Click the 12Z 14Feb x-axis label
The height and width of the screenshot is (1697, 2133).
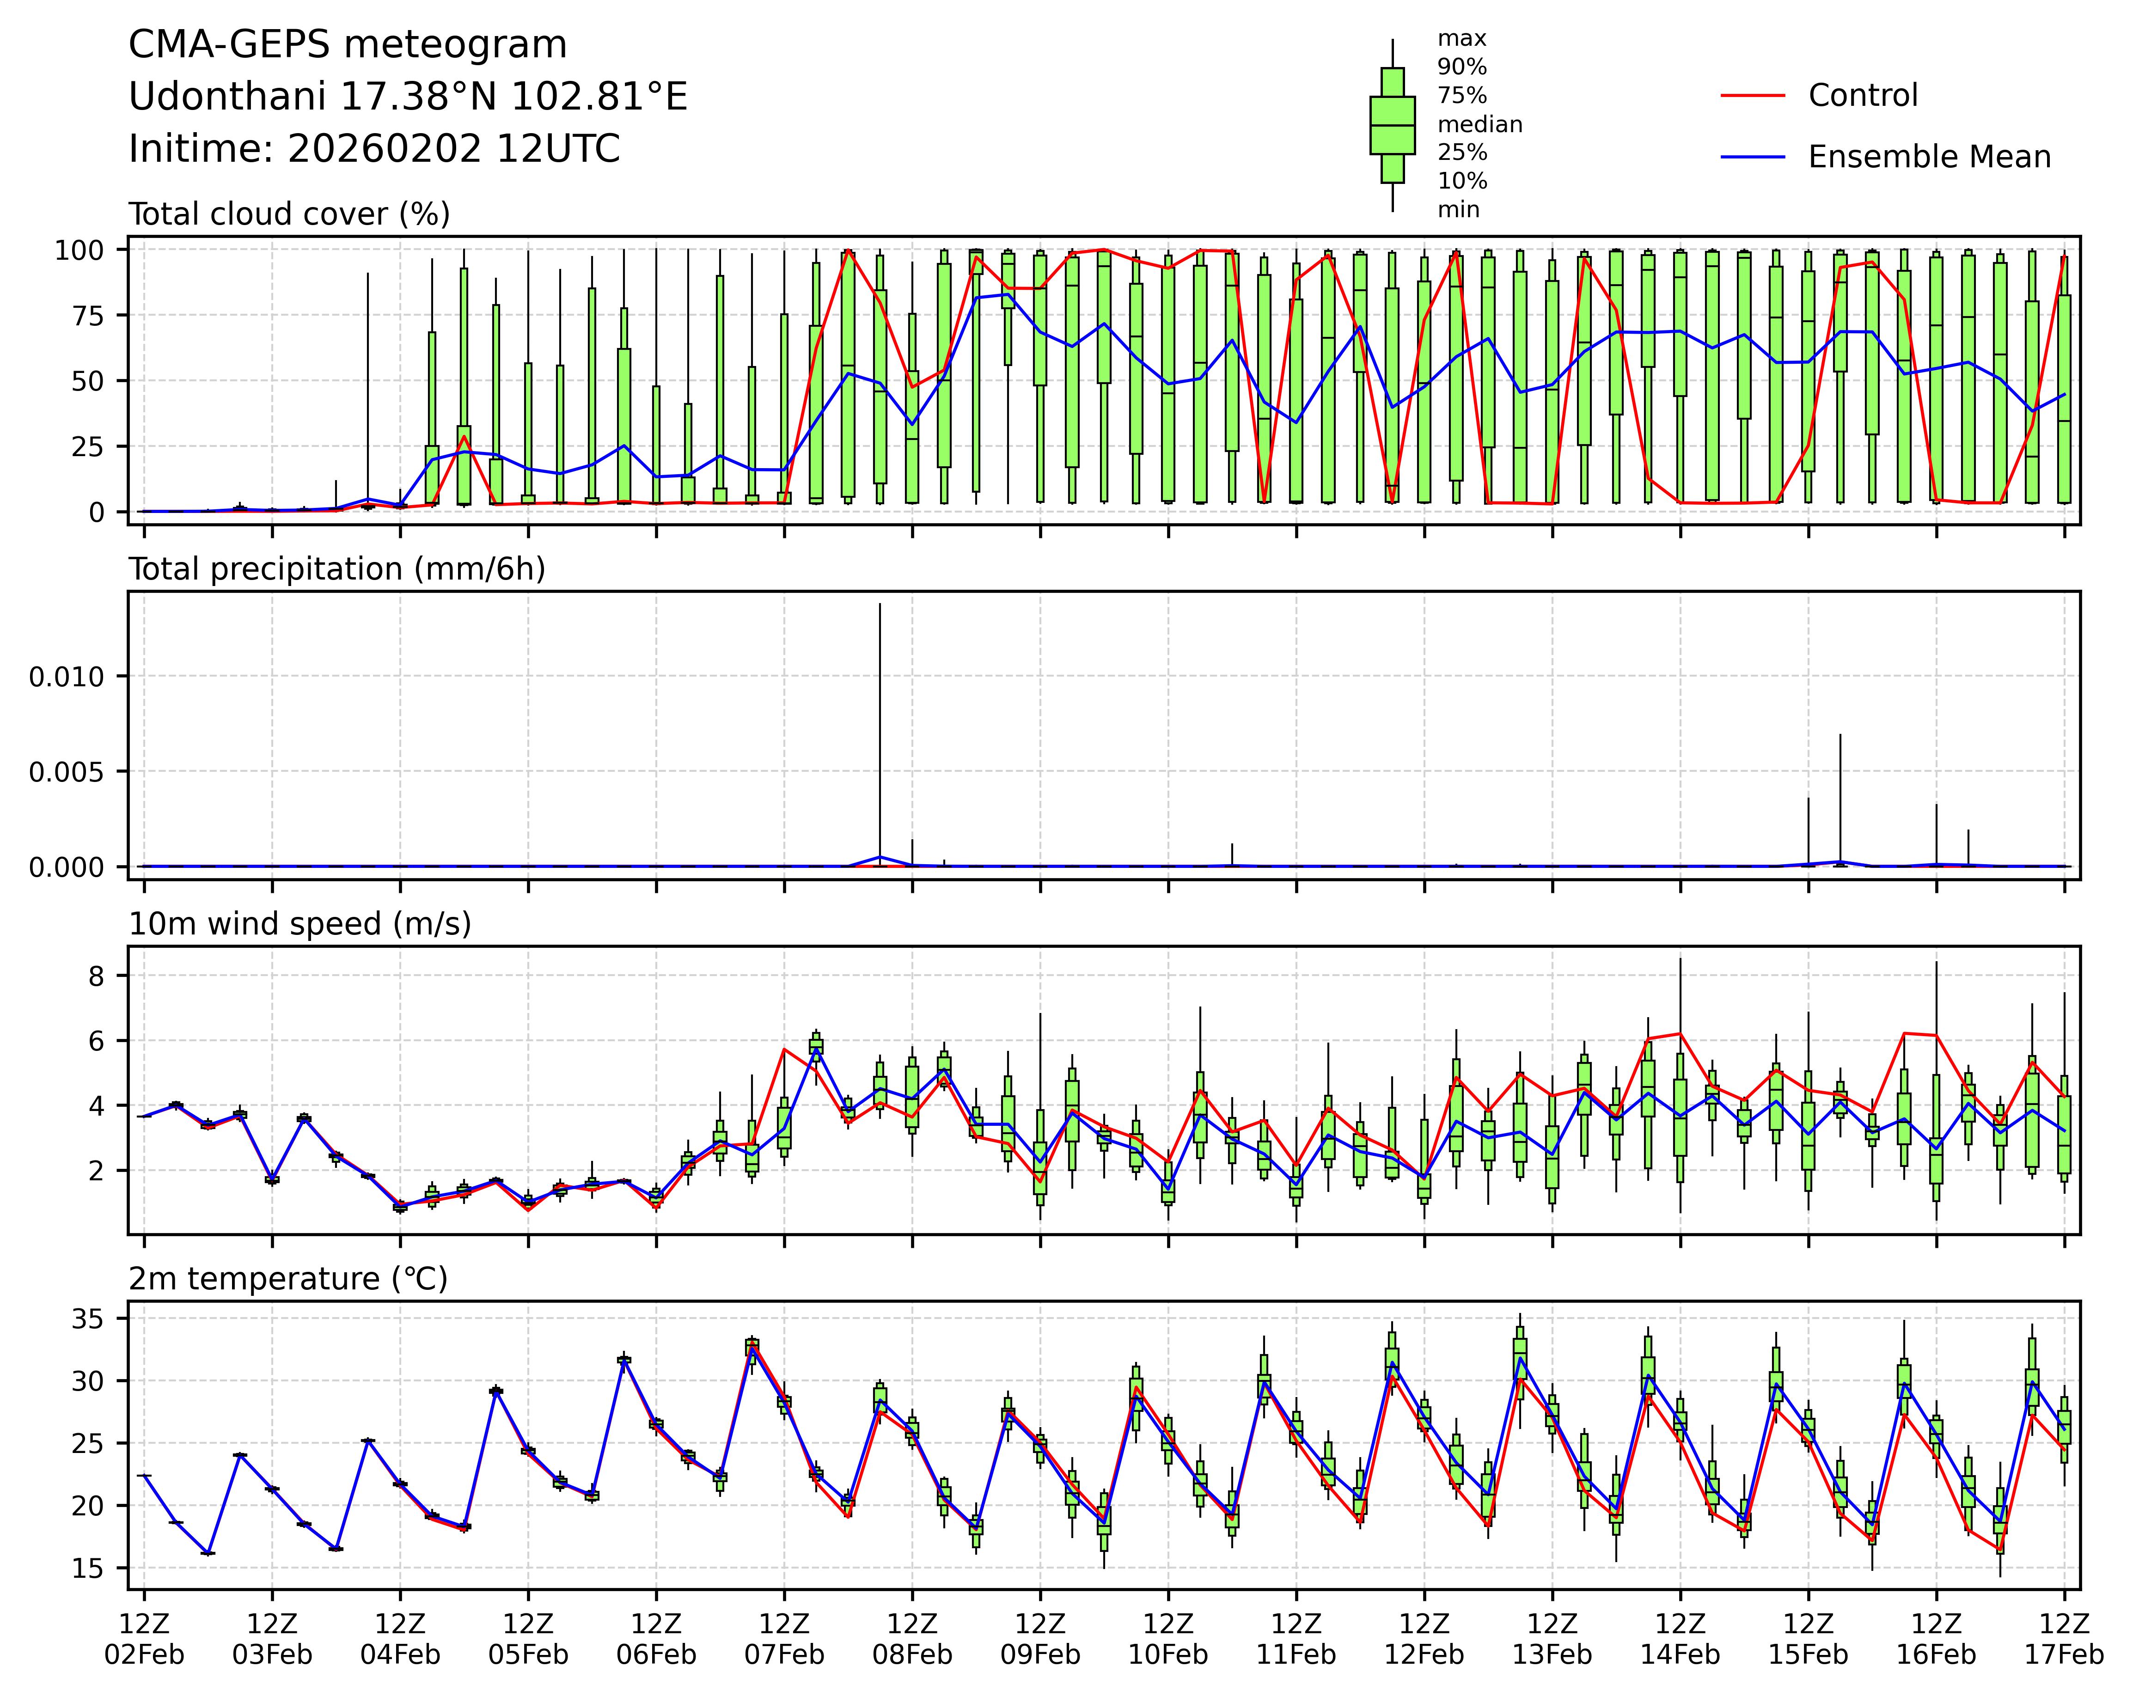point(1680,1639)
